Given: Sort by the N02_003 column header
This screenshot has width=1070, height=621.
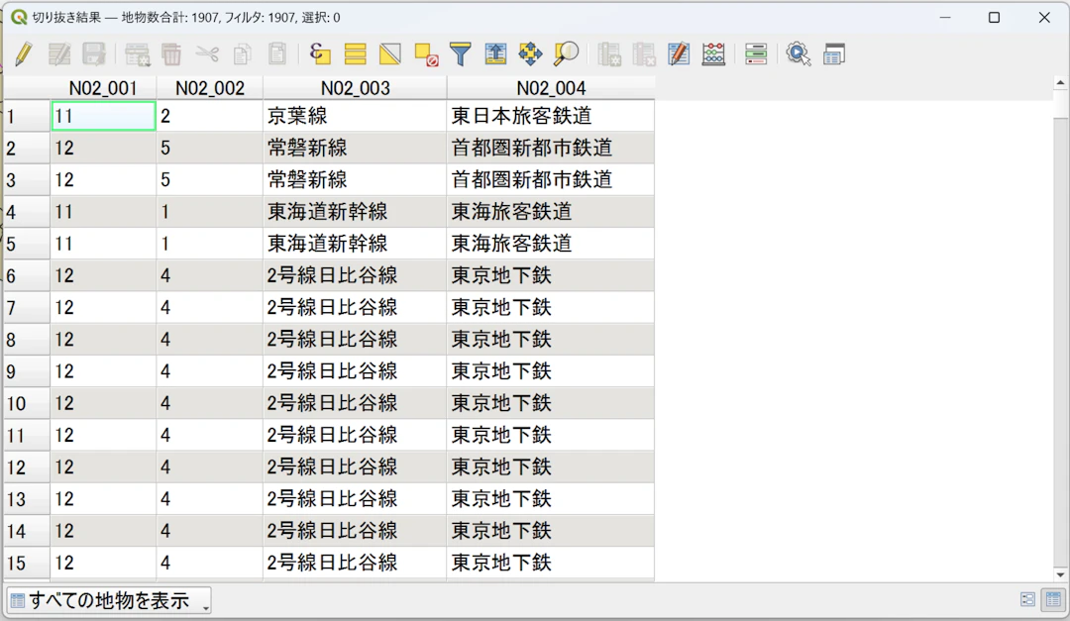Looking at the screenshot, I should pos(356,88).
